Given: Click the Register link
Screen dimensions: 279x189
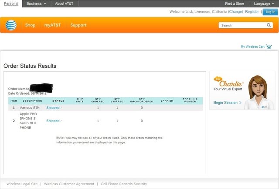Looking at the screenshot, I should [x=252, y=12].
